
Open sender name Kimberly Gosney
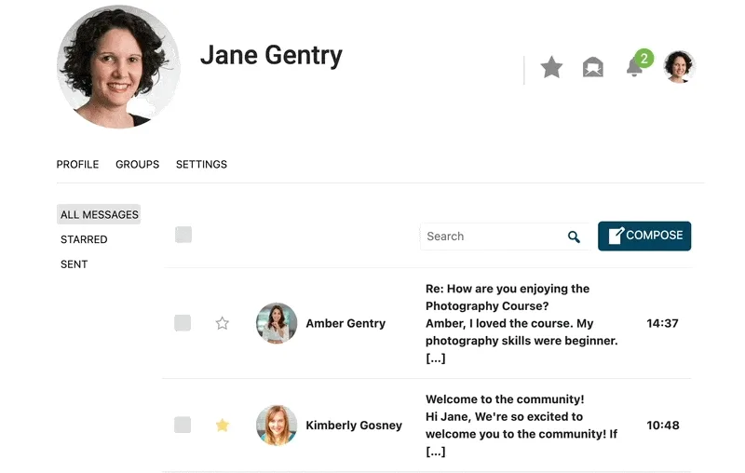coord(354,425)
